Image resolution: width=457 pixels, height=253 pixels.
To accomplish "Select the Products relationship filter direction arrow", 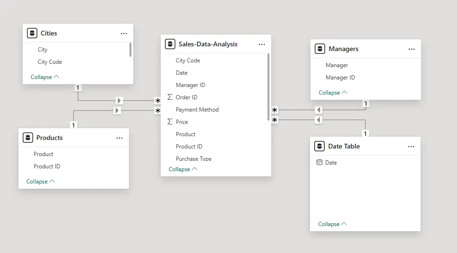I will click(x=117, y=111).
